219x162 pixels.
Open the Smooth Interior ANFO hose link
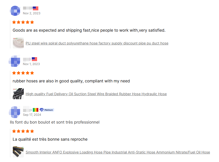click(x=118, y=152)
